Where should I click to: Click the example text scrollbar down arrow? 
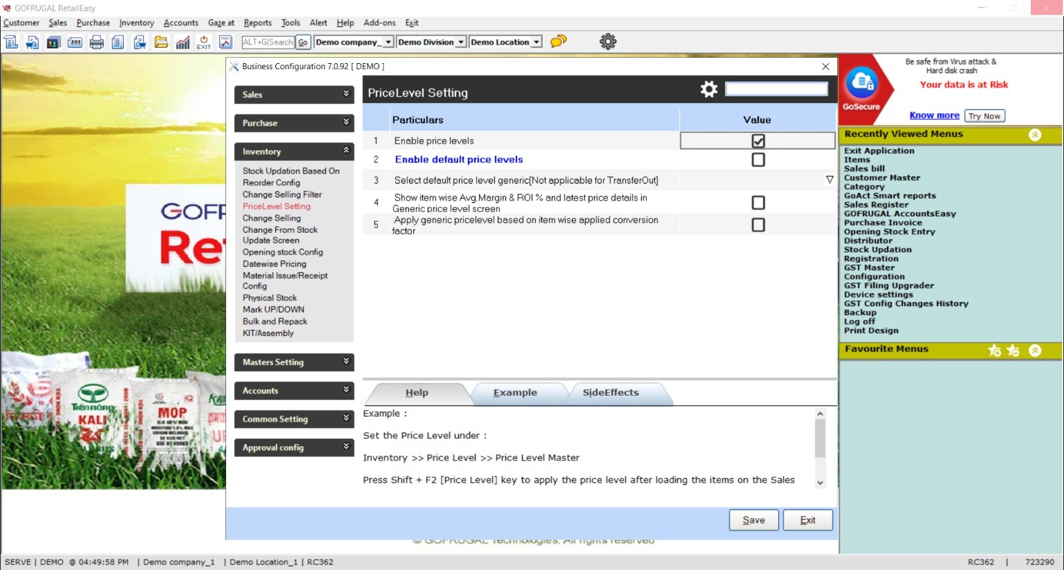click(820, 483)
